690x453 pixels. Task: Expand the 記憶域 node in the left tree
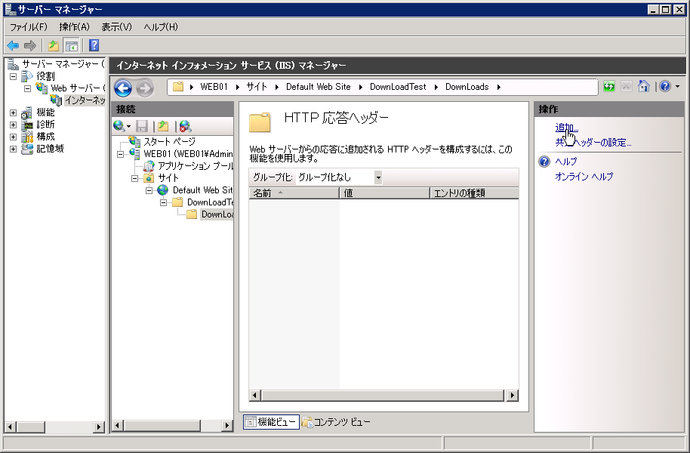click(13, 149)
